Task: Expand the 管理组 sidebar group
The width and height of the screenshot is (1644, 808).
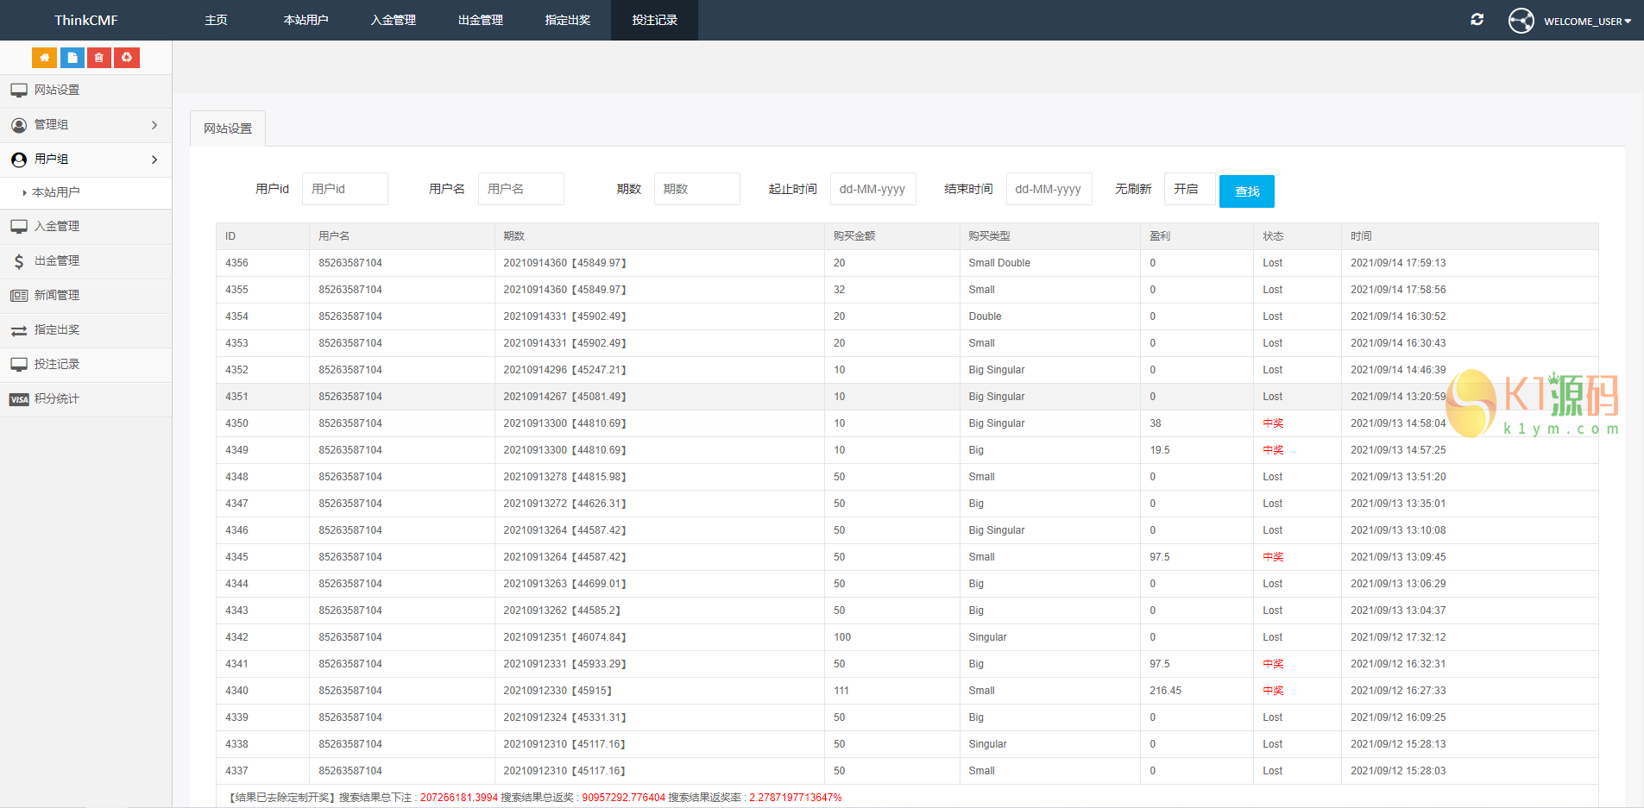Action: click(x=86, y=125)
